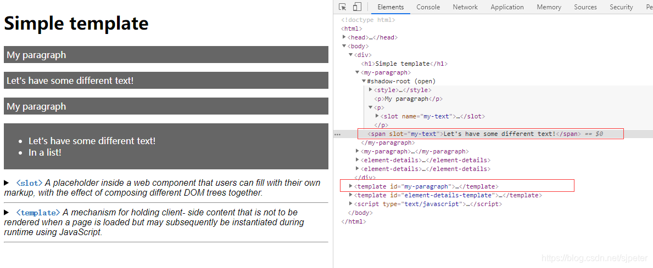Expand the template id="my-paragraph" node
653x268 pixels.
pyautogui.click(x=350, y=186)
